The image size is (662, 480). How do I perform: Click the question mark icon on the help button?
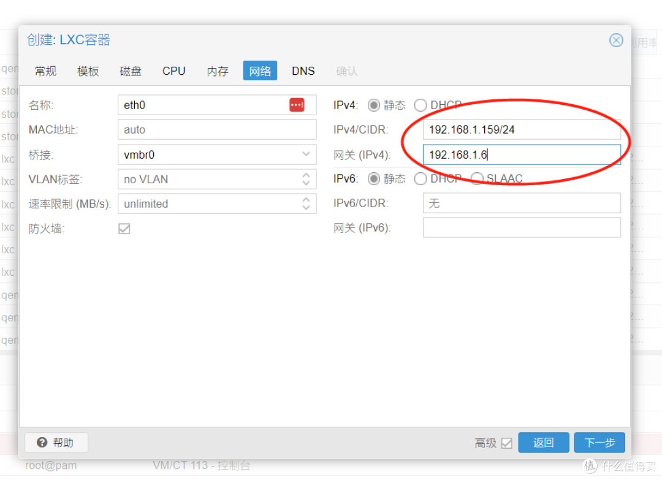(41, 442)
